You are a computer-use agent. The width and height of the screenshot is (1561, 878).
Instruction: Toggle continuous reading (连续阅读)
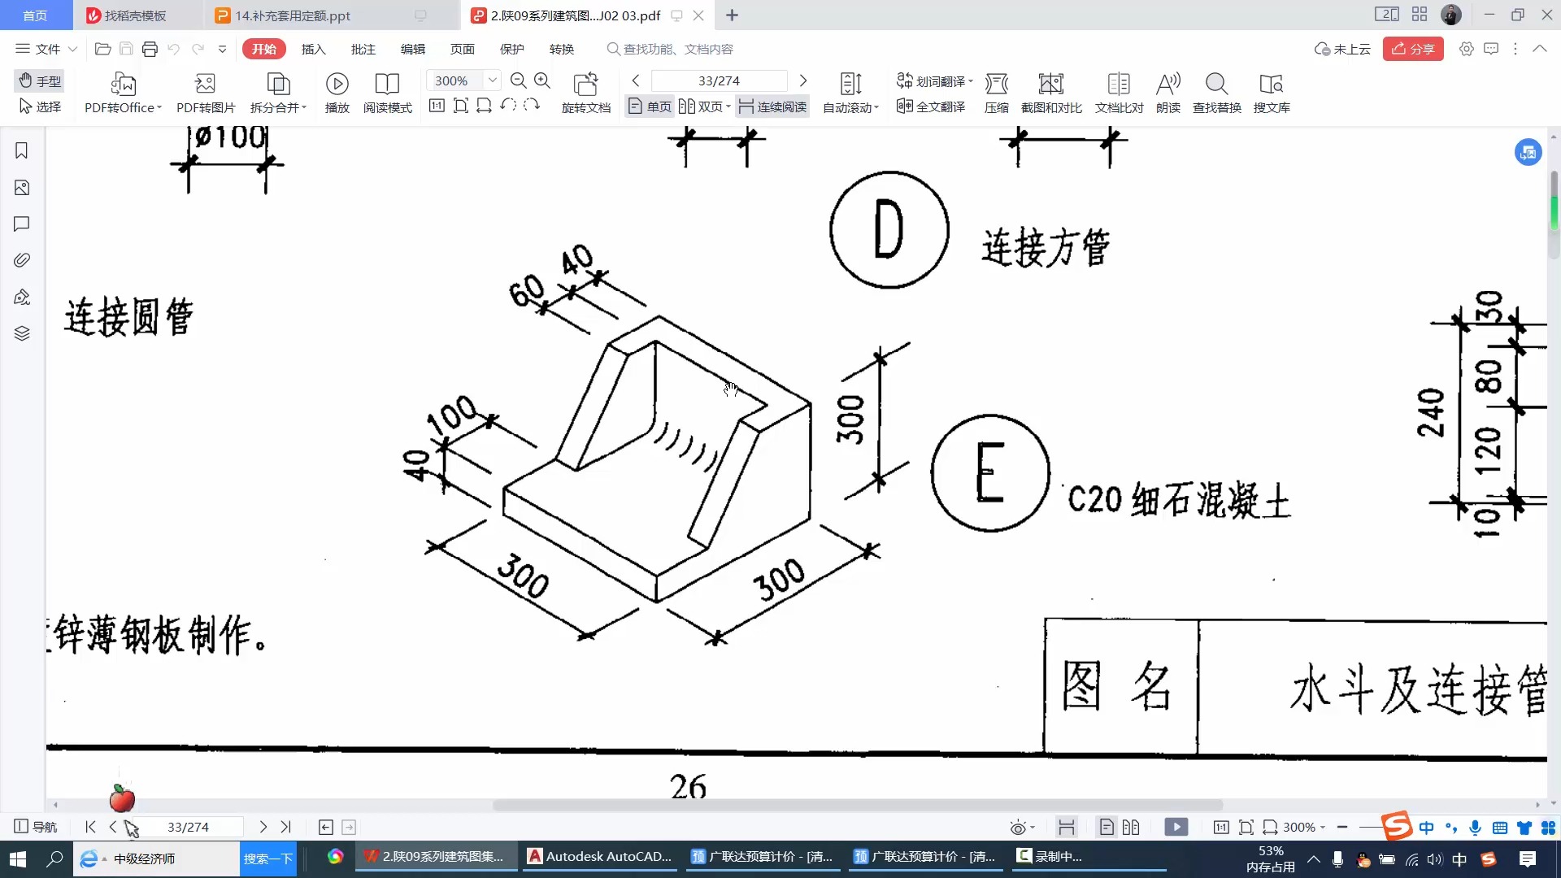coord(772,106)
